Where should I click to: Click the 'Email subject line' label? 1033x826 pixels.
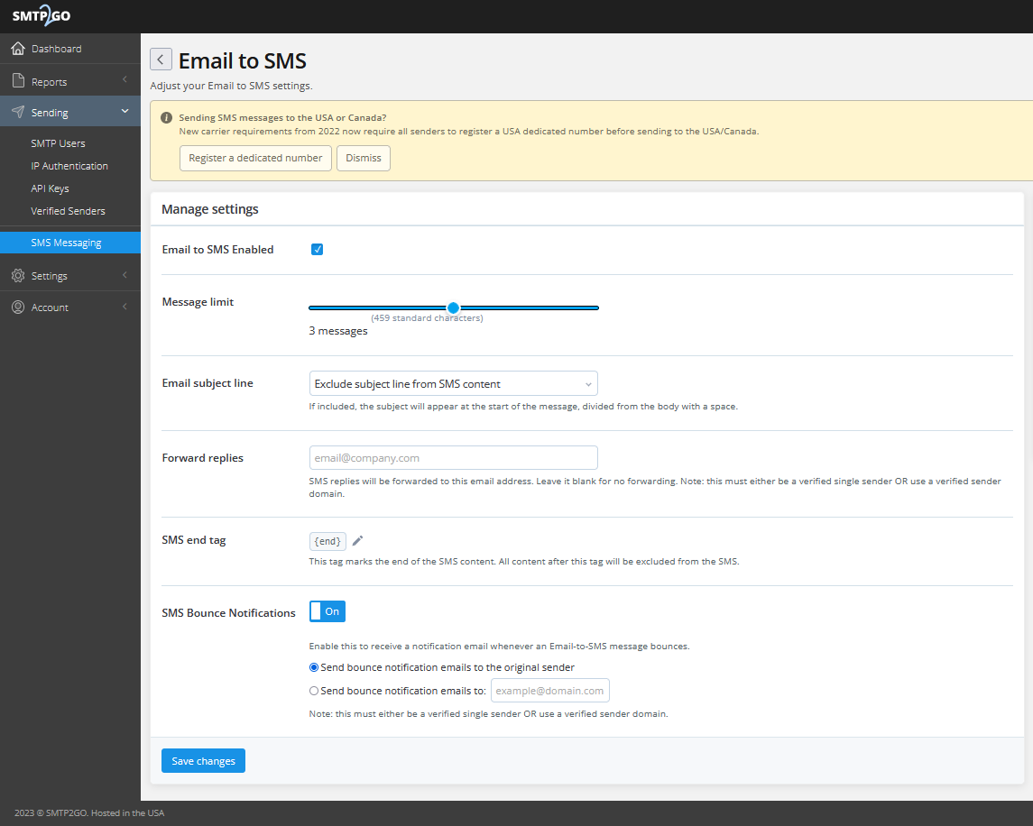point(208,383)
